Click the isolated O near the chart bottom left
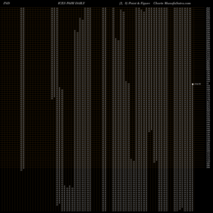The image size is (213, 213). coord(57,205)
